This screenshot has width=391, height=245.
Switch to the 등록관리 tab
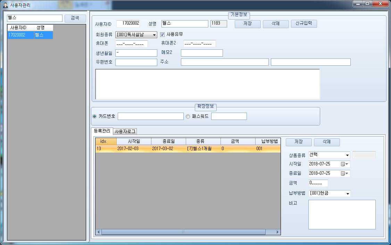[x=103, y=131]
